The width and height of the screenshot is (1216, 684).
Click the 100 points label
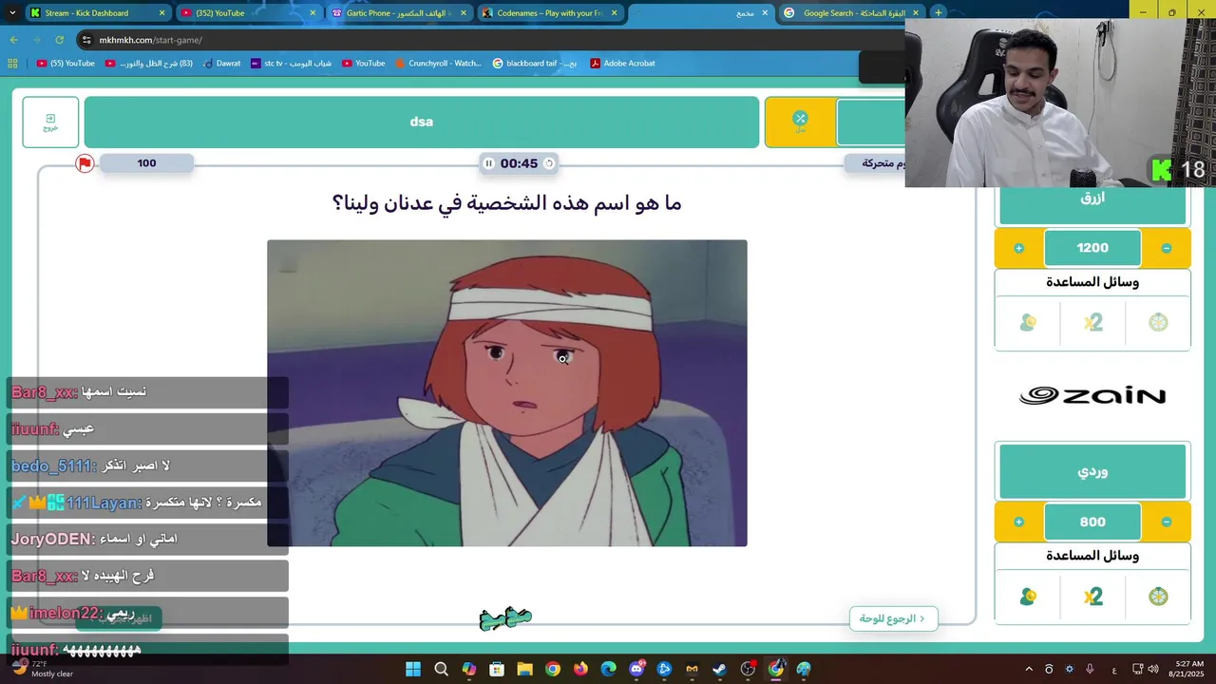tap(146, 163)
